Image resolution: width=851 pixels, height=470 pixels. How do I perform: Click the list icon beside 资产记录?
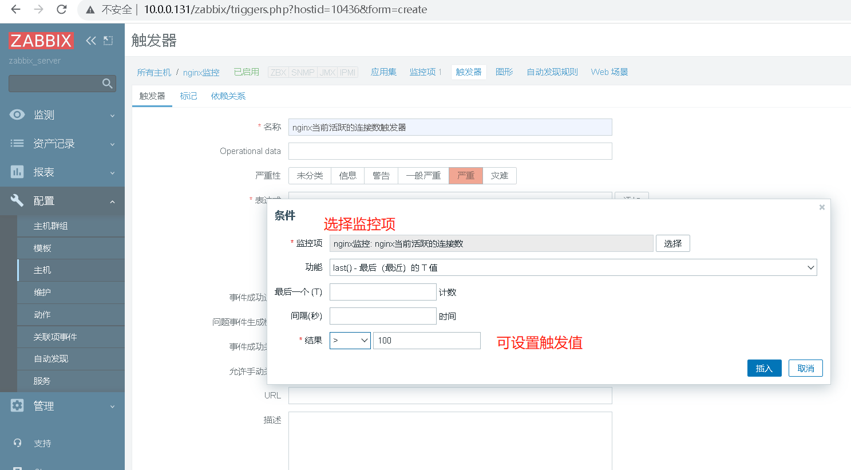pyautogui.click(x=17, y=143)
